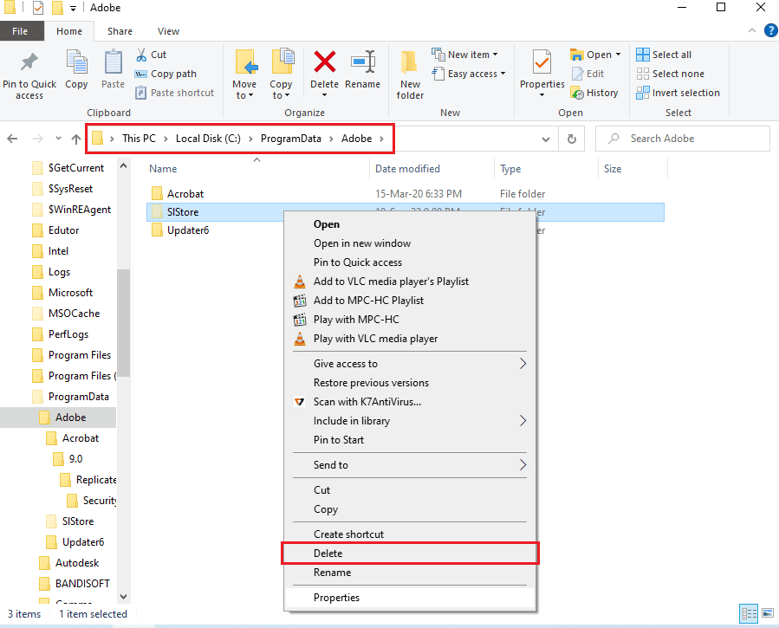Click the Search Adobe input field
This screenshot has height=628, width=779.
(x=693, y=139)
